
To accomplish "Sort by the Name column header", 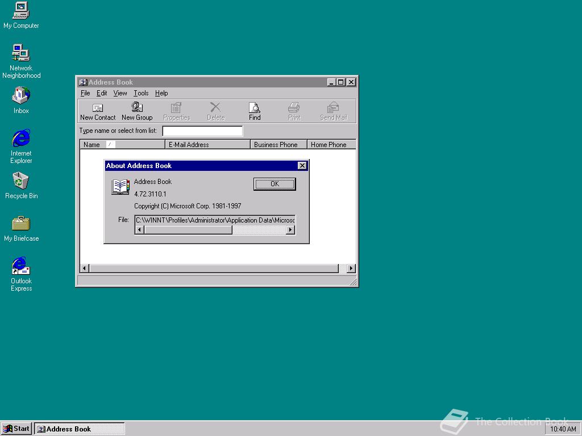I will [x=122, y=145].
